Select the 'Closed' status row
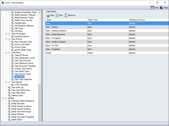169x126 pixels. [x=107, y=53]
